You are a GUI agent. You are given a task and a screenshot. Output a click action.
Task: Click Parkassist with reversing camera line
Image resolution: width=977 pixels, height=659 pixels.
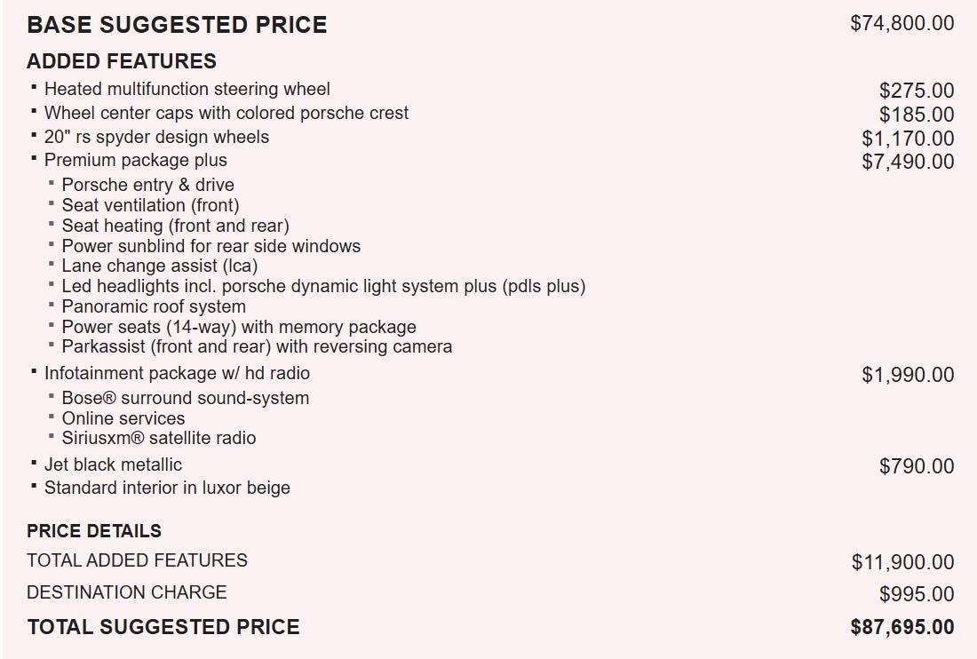tap(257, 347)
